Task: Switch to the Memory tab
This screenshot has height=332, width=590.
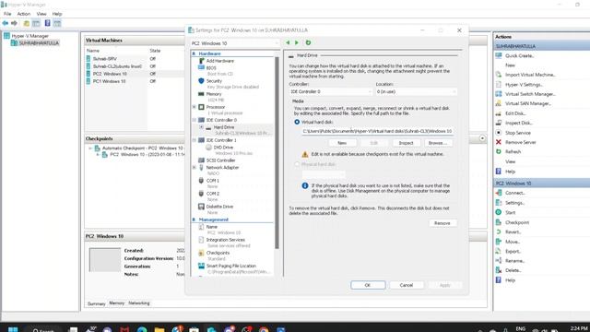Action: pos(117,303)
